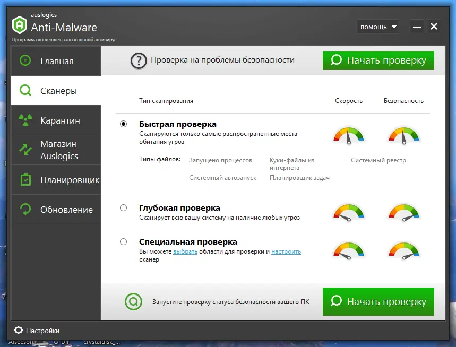
Task: Select the Глубокая проверка radio button
Action: (x=123, y=207)
